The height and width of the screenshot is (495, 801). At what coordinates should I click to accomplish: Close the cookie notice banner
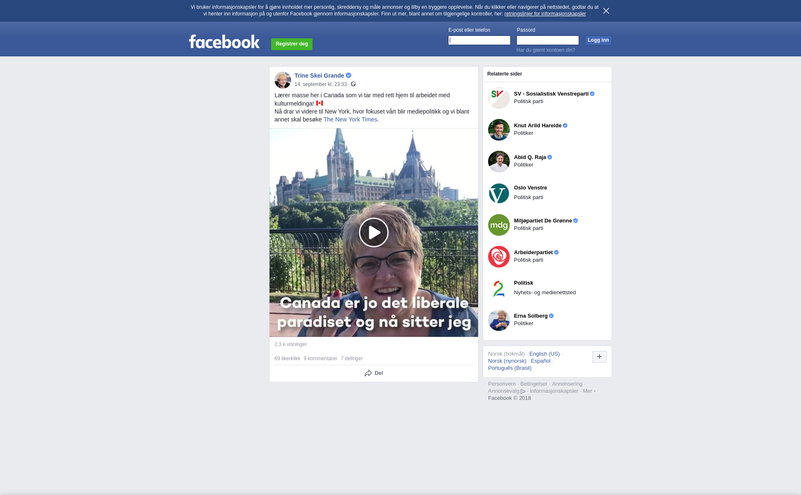coord(606,11)
